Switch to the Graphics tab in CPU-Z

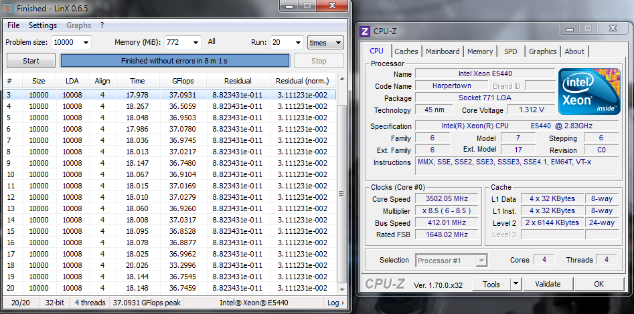(x=543, y=51)
